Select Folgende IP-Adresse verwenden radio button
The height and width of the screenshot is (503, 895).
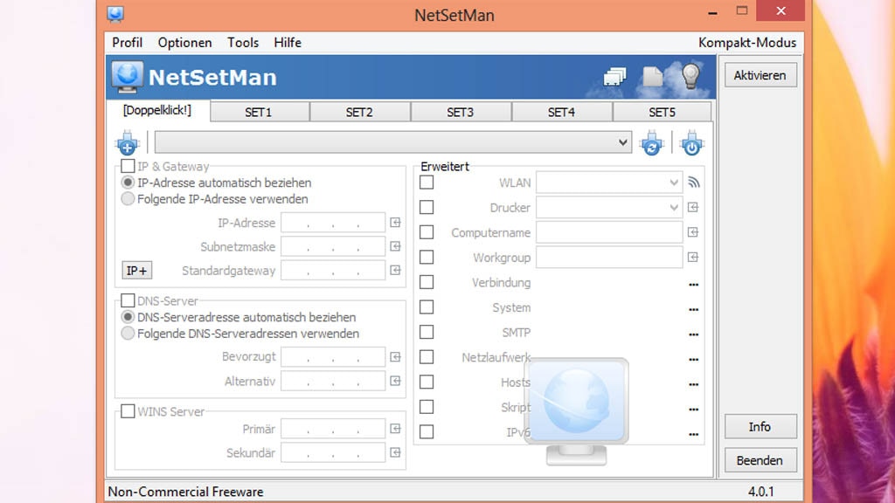(128, 198)
